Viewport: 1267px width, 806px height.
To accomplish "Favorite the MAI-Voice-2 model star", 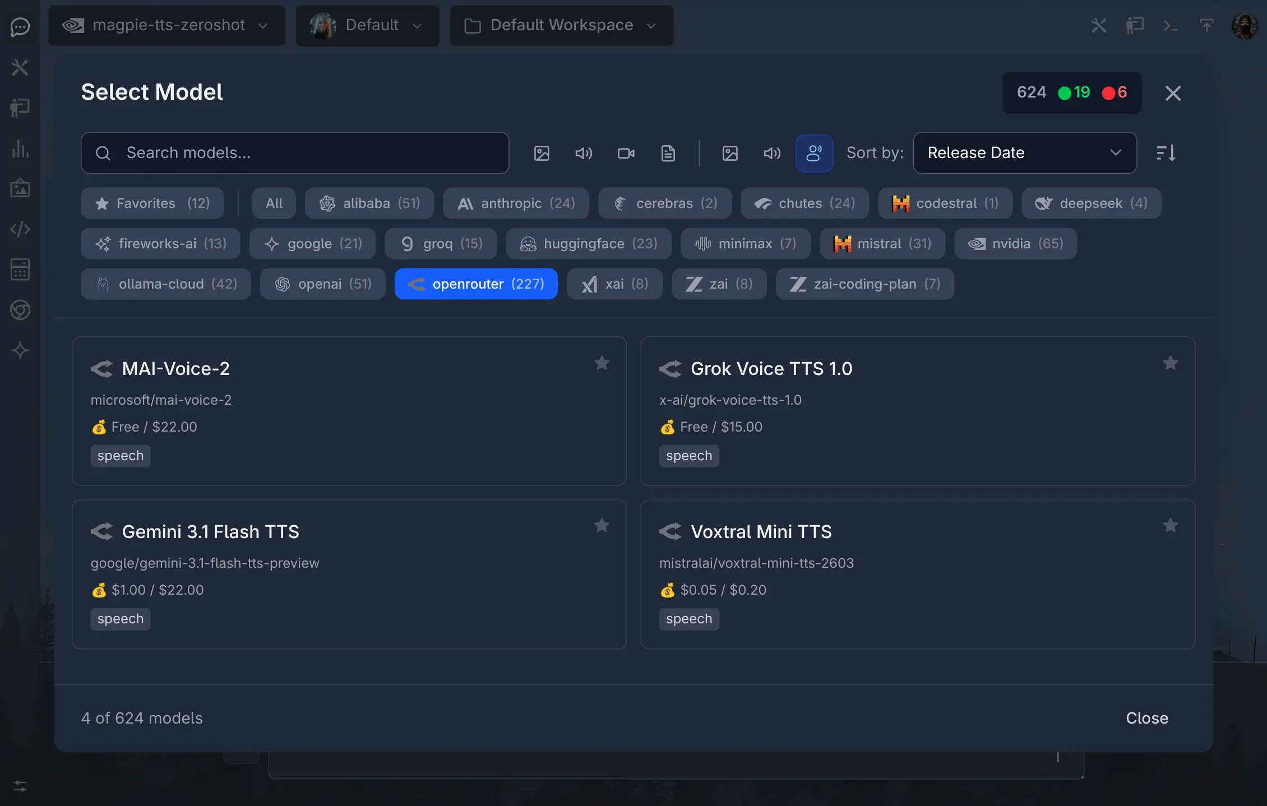I will tap(602, 363).
